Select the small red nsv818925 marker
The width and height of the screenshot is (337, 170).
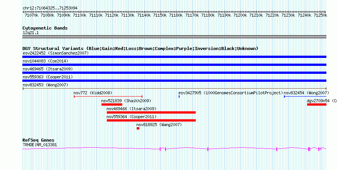click(x=138, y=128)
